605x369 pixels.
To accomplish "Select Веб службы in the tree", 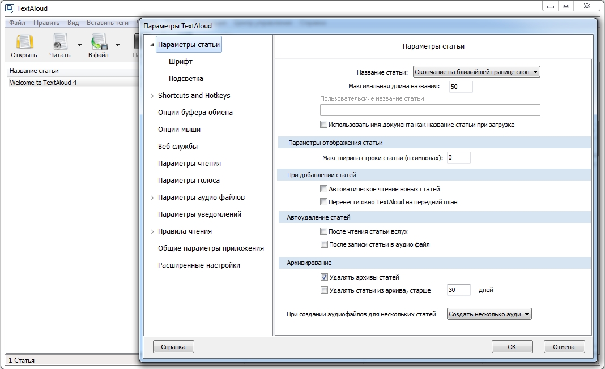I will click(x=177, y=147).
